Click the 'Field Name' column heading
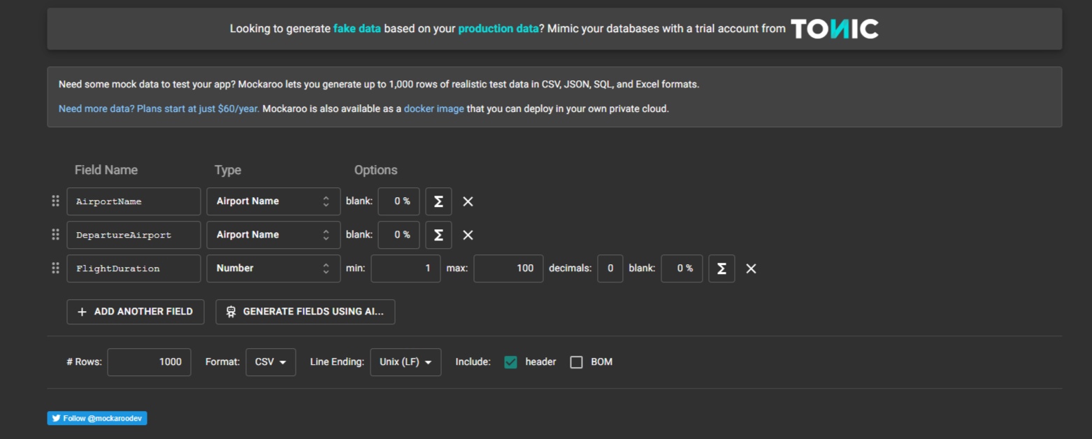The width and height of the screenshot is (1092, 439). coord(106,170)
